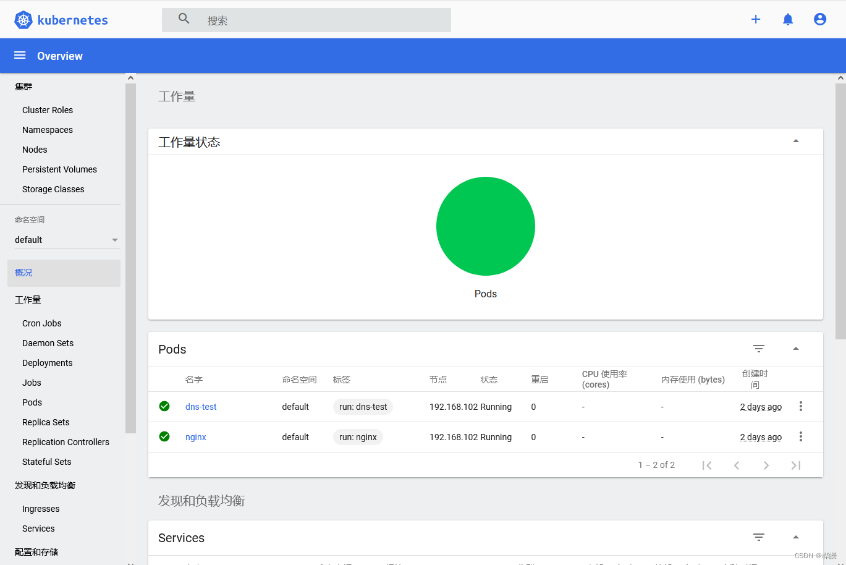
Task: Click the 发现和负载均衡 sidebar heading
Action: [45, 485]
